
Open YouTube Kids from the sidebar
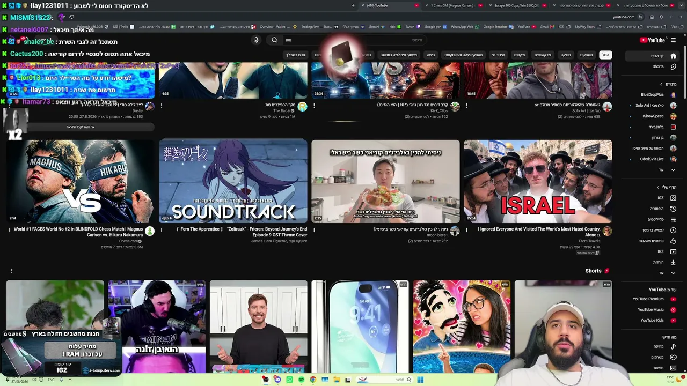click(653, 321)
